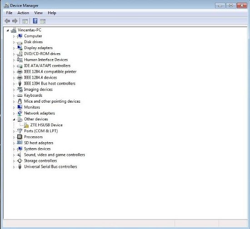The width and height of the screenshot is (250, 229).
Task: Click the Show/Hide Console Tree toolbar icon
Action: (x=25, y=21)
